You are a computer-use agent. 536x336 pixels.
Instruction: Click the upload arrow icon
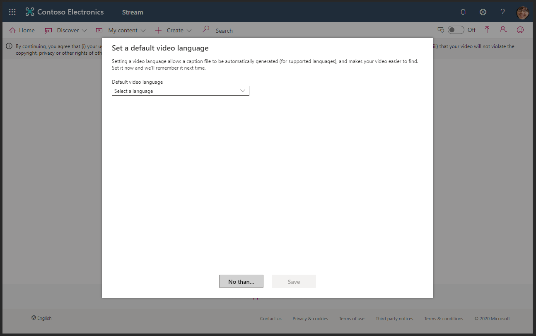(487, 29)
